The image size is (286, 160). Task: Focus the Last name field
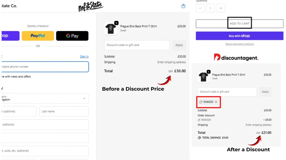(64, 111)
